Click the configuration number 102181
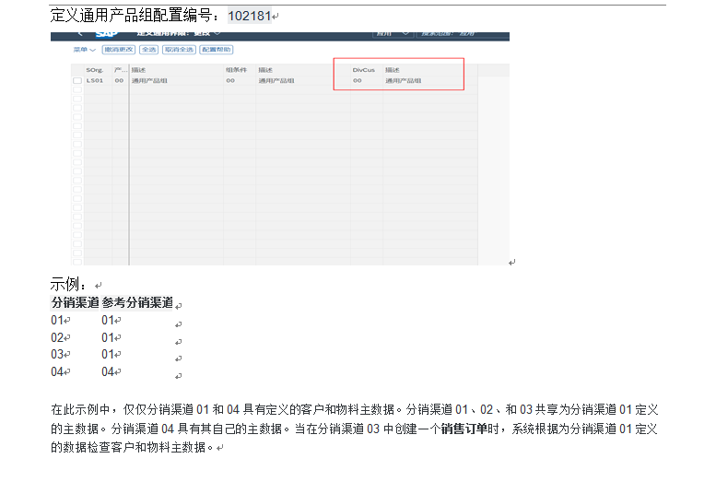Viewport: 716px width, 482px height. pyautogui.click(x=250, y=17)
